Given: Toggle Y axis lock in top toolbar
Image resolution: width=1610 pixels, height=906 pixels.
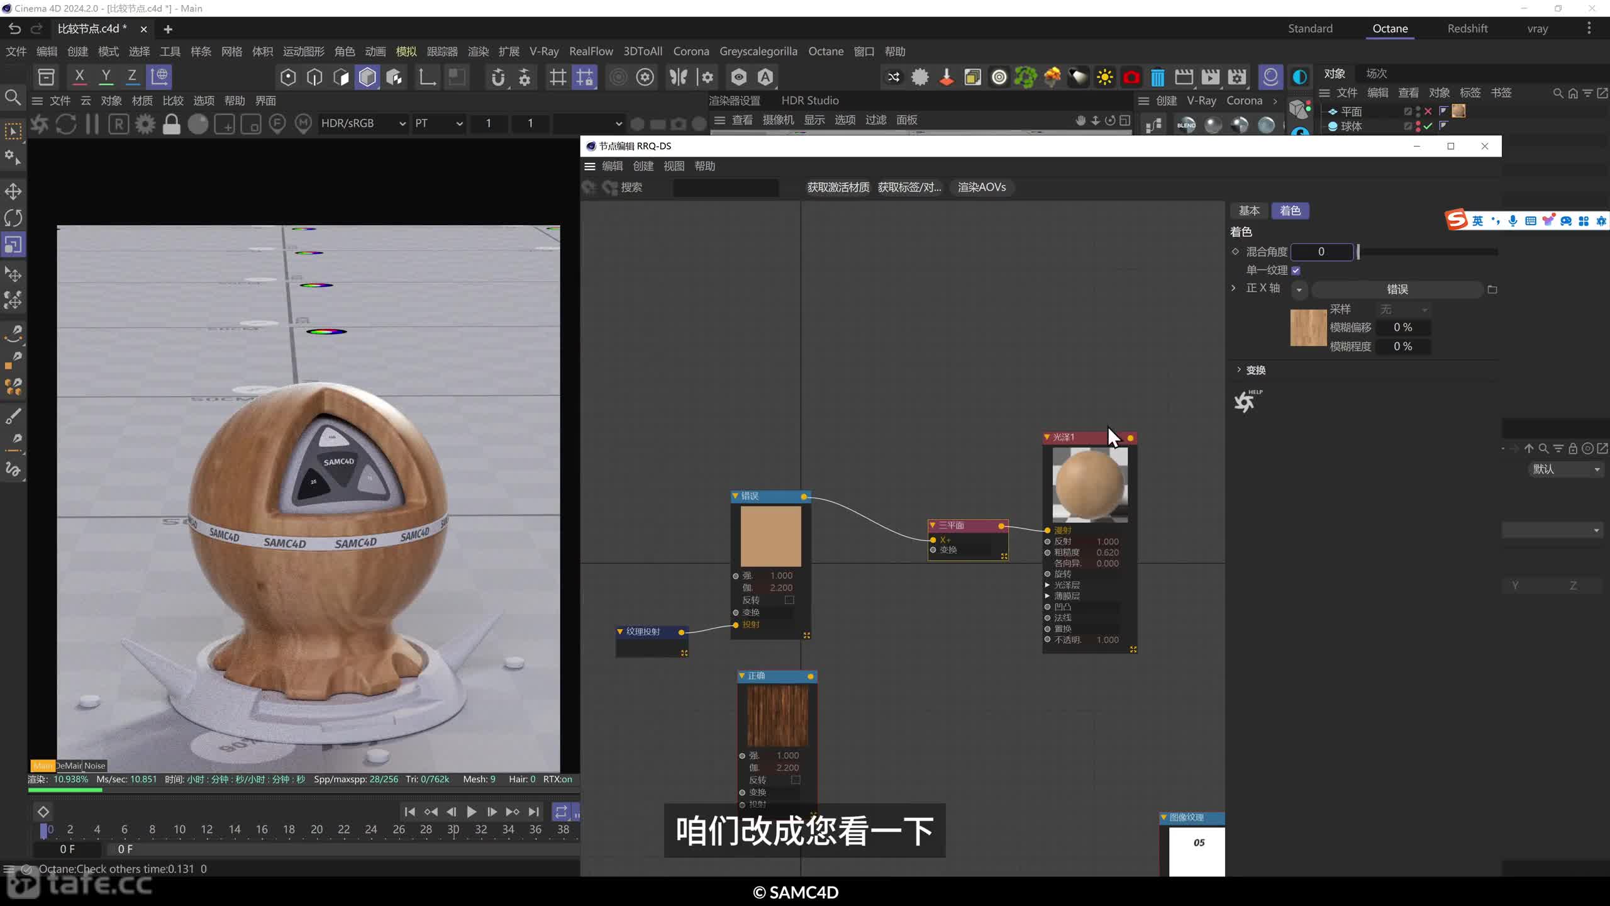Looking at the screenshot, I should [106, 77].
